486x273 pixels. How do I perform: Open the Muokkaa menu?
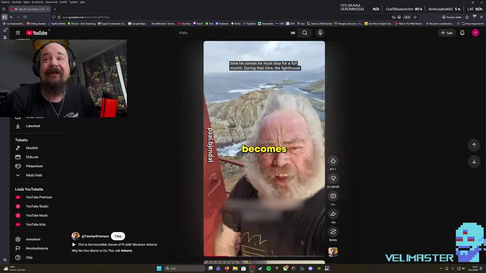(17, 2)
